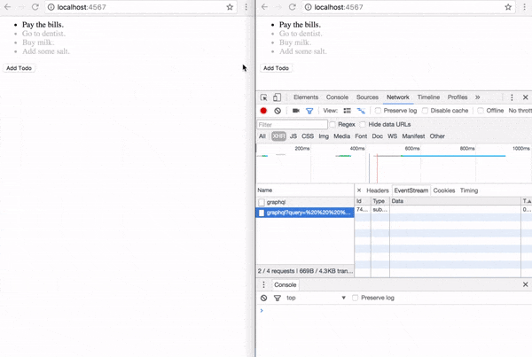
Task: Stop recording network log
Action: click(x=263, y=111)
